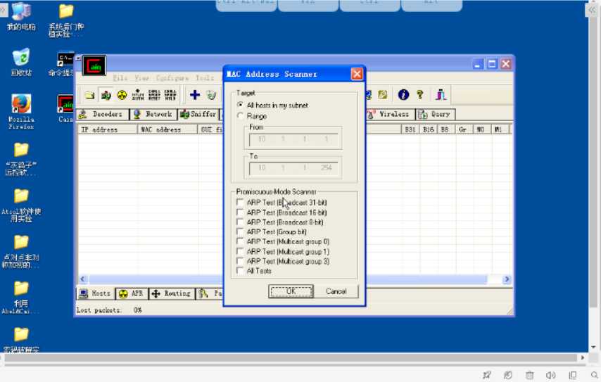Select the Recycle Bin desktop icon
601x382 pixels.
pyautogui.click(x=21, y=62)
